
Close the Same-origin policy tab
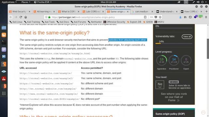(128, 12)
